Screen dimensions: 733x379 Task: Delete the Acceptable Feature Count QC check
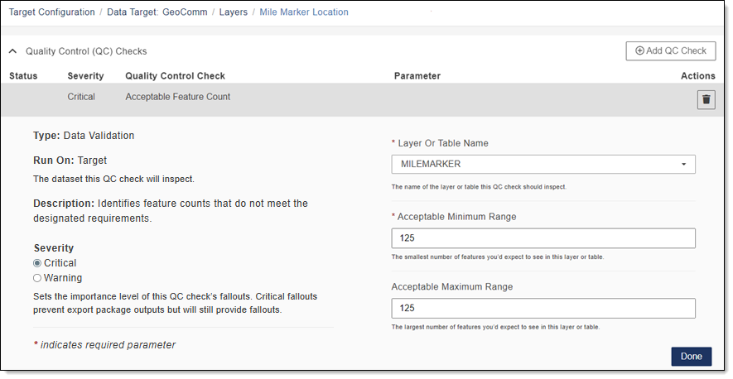click(x=706, y=100)
